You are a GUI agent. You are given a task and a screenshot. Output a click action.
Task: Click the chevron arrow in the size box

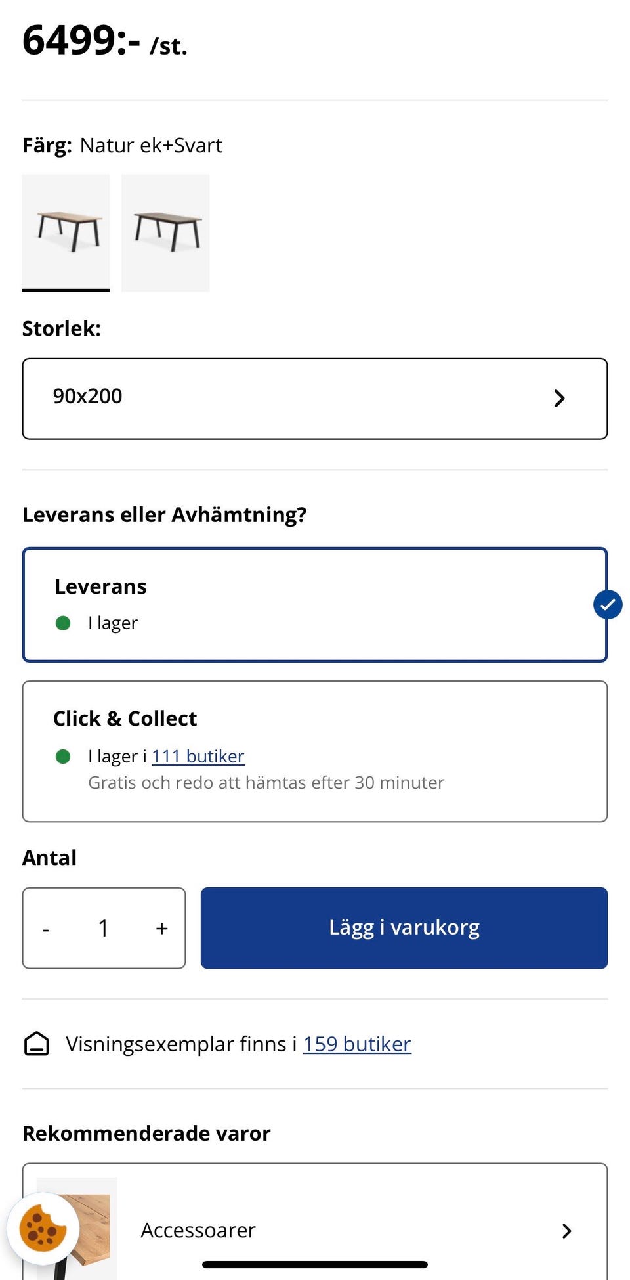point(559,399)
